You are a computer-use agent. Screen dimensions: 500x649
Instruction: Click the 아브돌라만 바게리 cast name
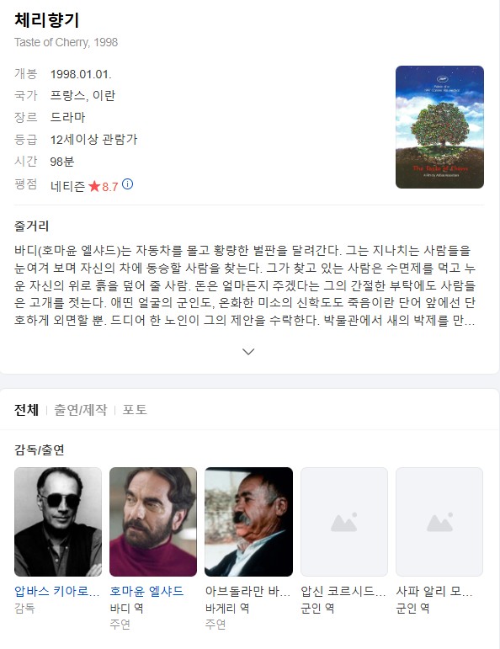(248, 591)
